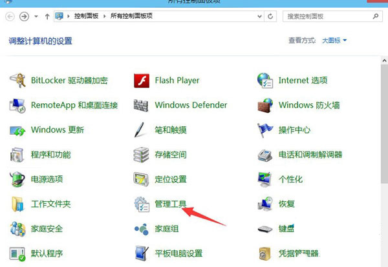Open the Internet 选项 text link
This screenshot has width=388, height=267.
pyautogui.click(x=303, y=81)
